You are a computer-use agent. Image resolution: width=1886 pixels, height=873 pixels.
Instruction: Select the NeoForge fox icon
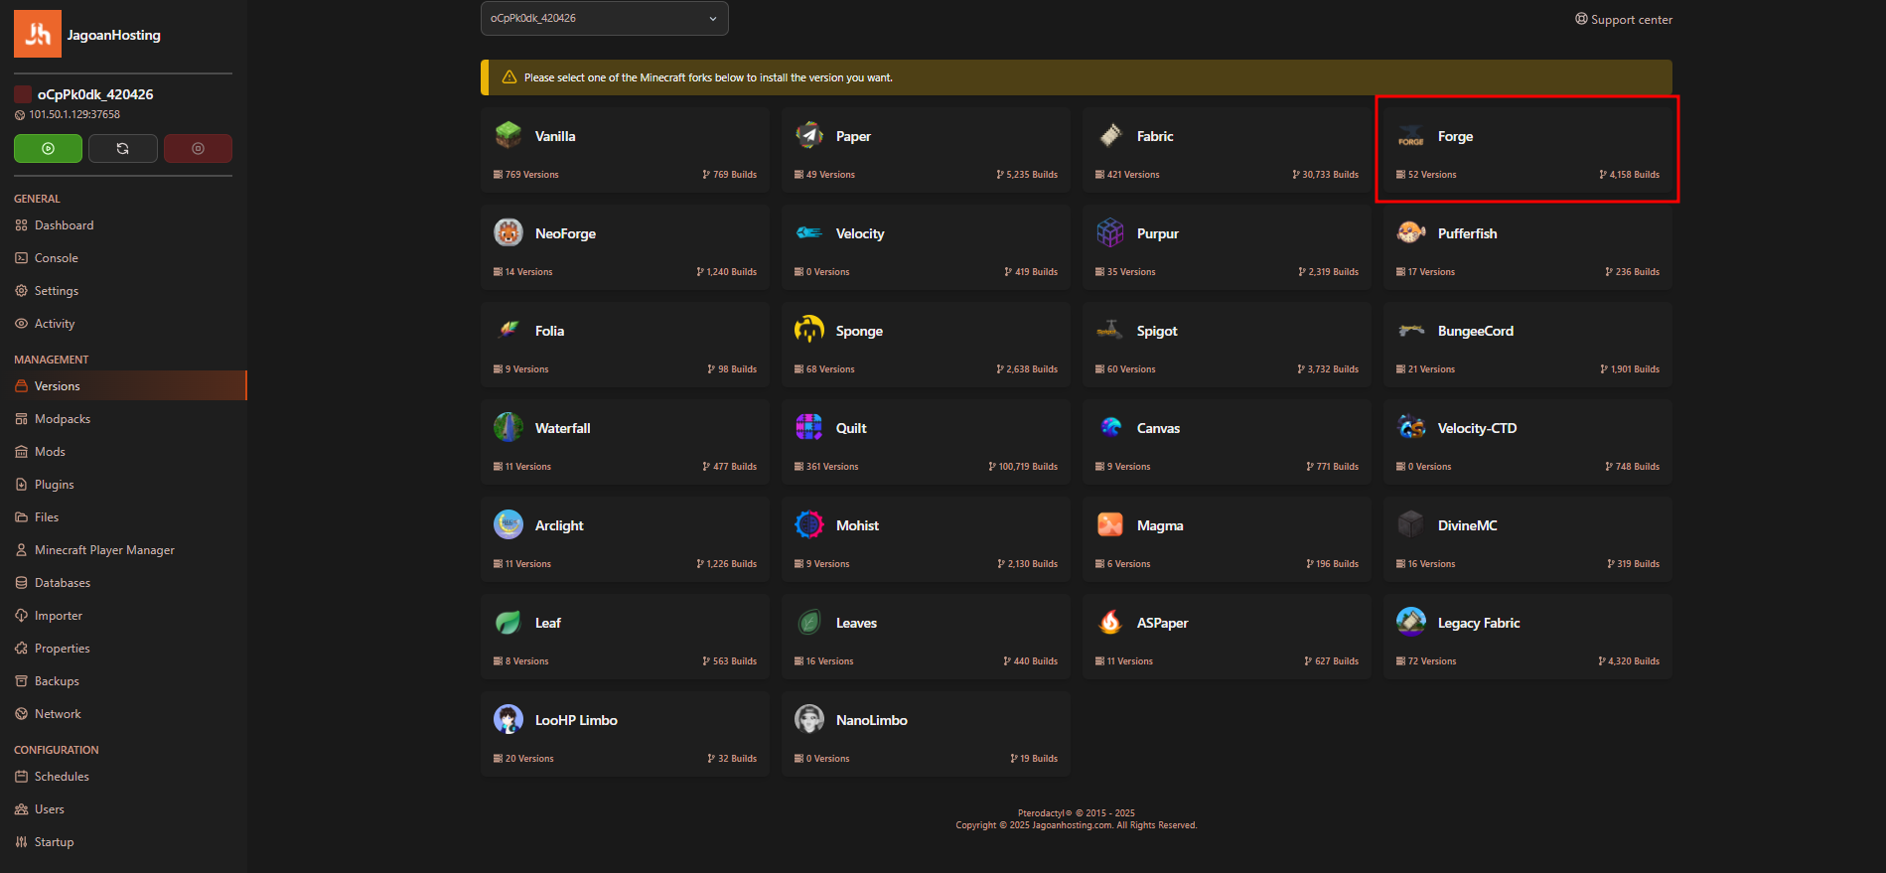508,232
